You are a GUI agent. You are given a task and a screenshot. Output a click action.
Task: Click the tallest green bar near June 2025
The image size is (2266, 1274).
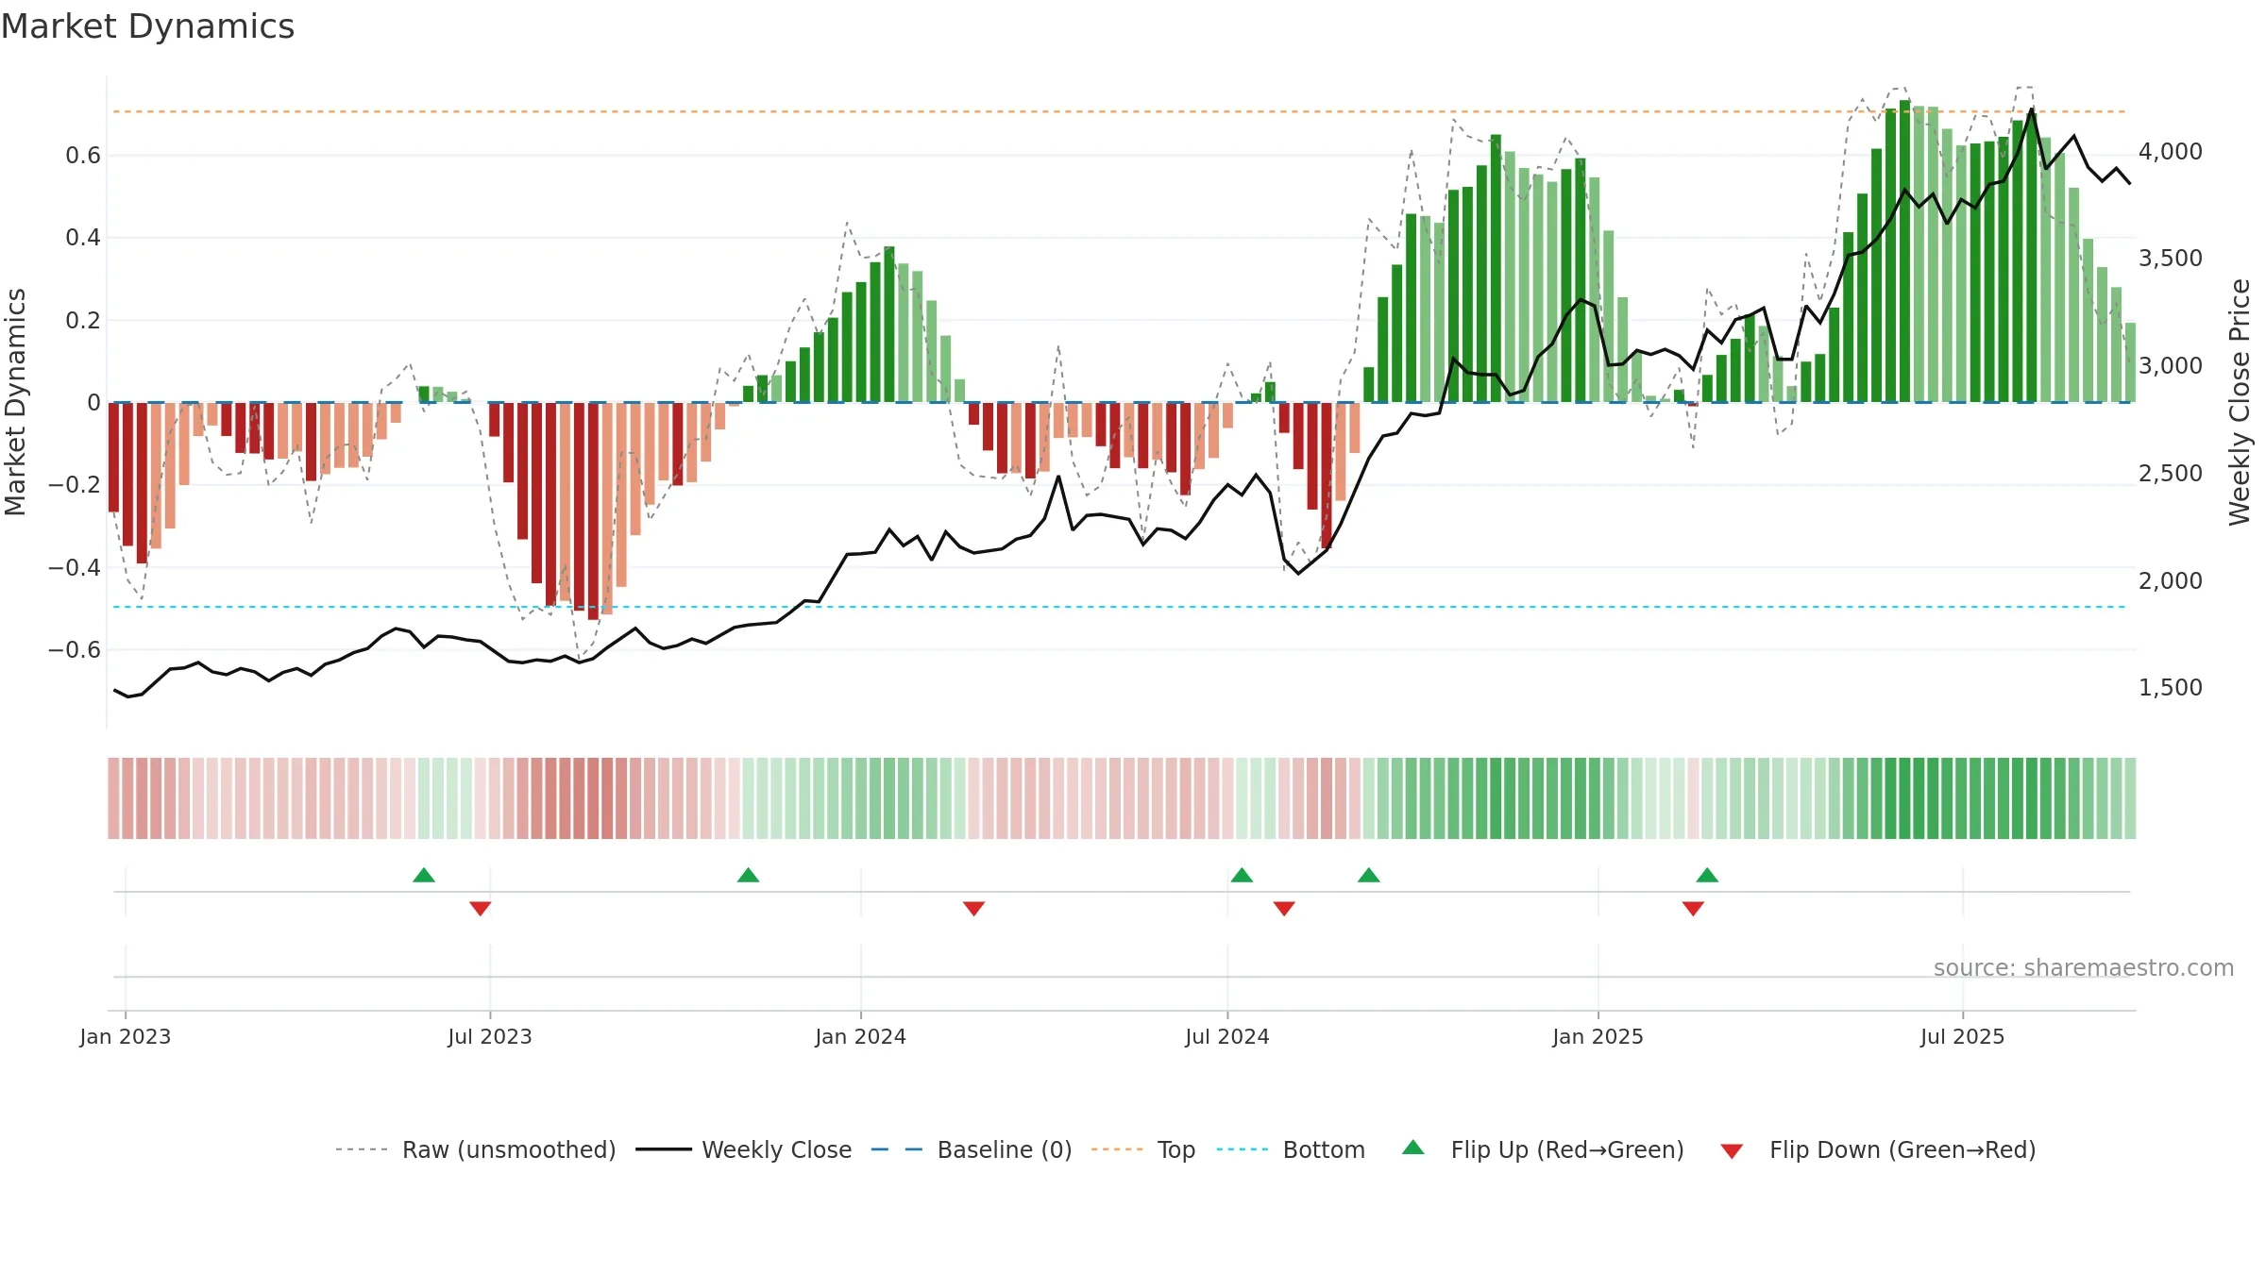[1905, 251]
